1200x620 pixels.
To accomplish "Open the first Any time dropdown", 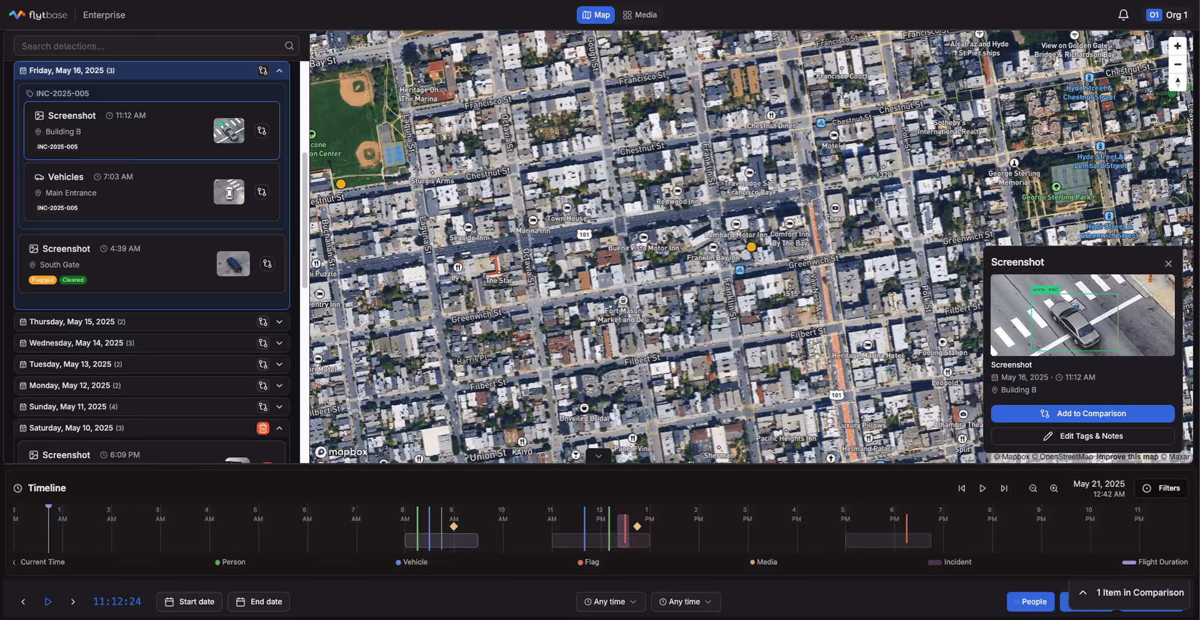I will tap(611, 602).
